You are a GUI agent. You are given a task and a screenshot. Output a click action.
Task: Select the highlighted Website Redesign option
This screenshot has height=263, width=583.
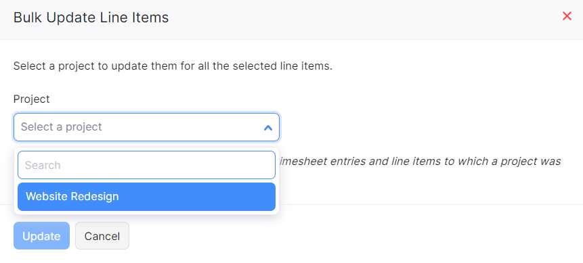pyautogui.click(x=146, y=197)
